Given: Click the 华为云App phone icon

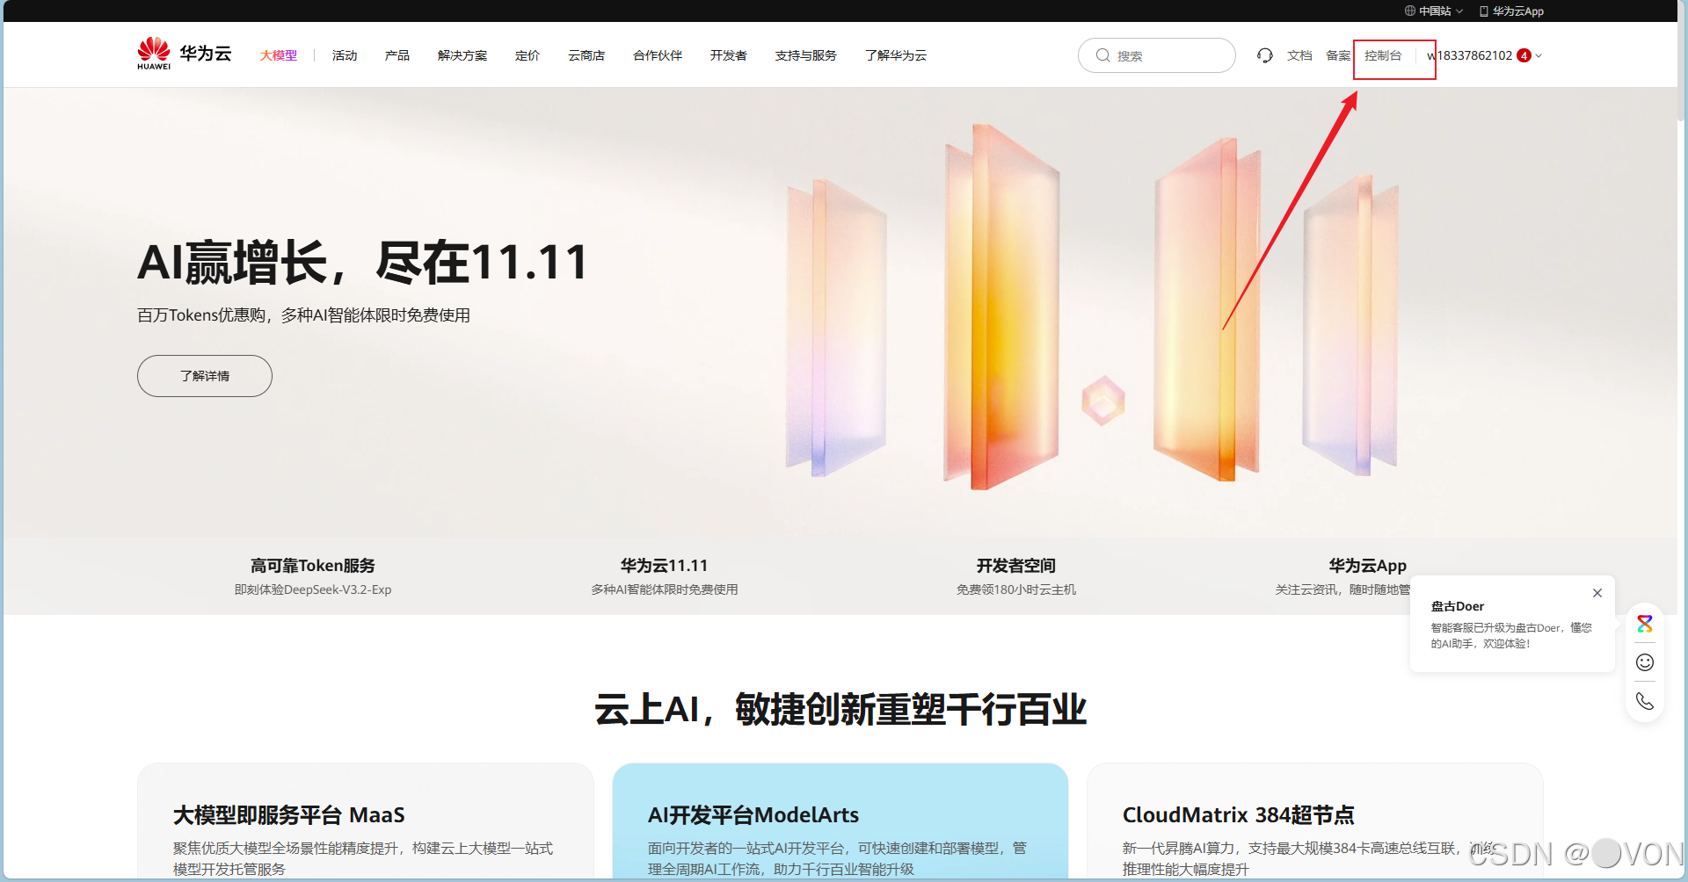Looking at the screenshot, I should pyautogui.click(x=1482, y=11).
